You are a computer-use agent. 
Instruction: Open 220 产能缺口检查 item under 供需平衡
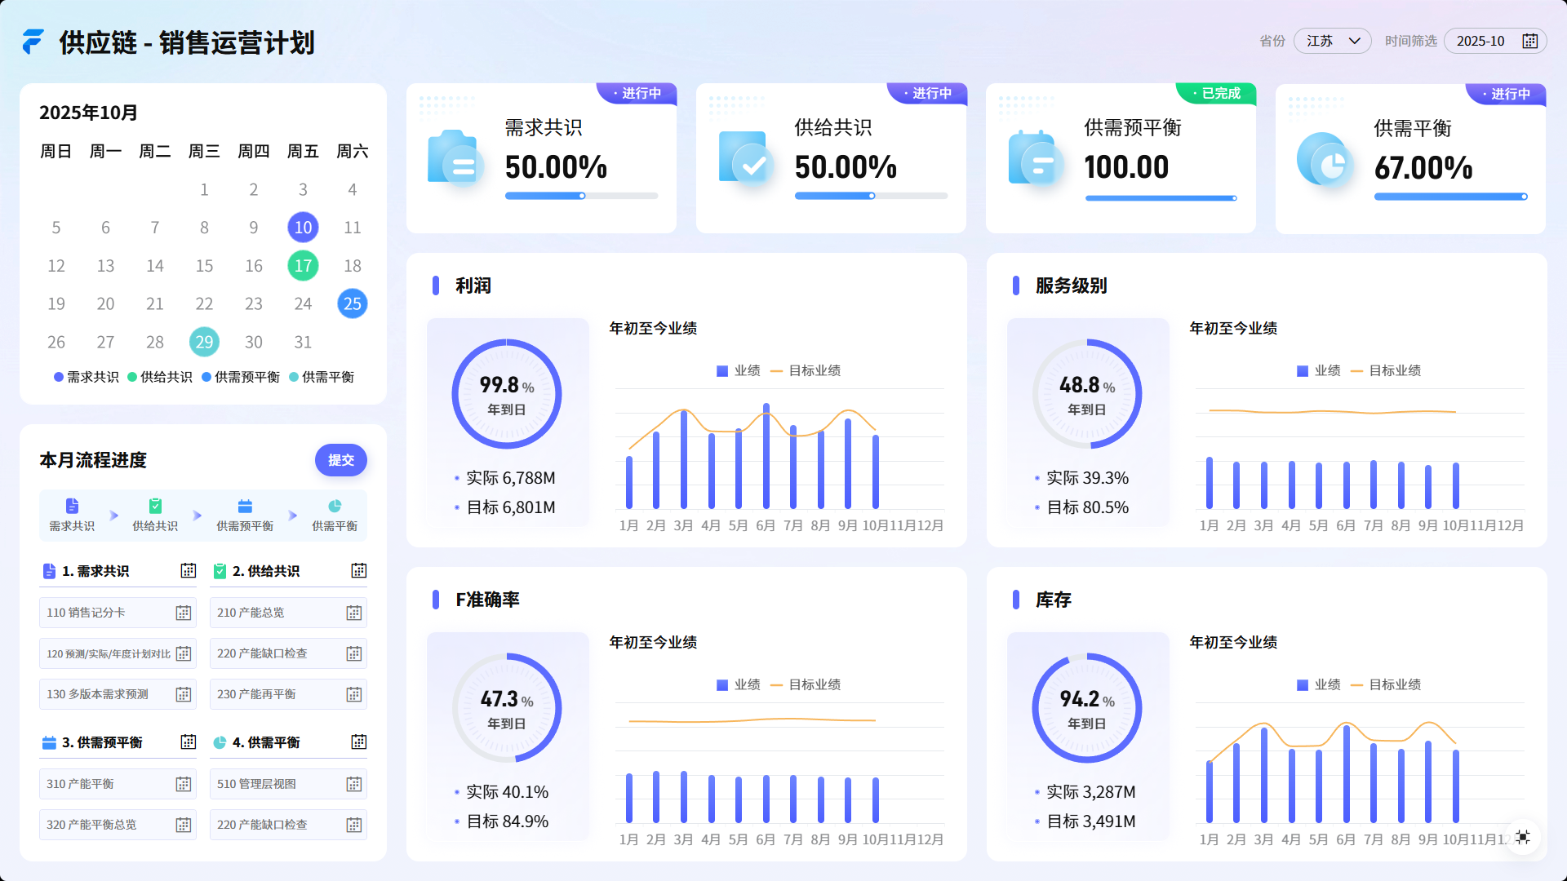288,825
